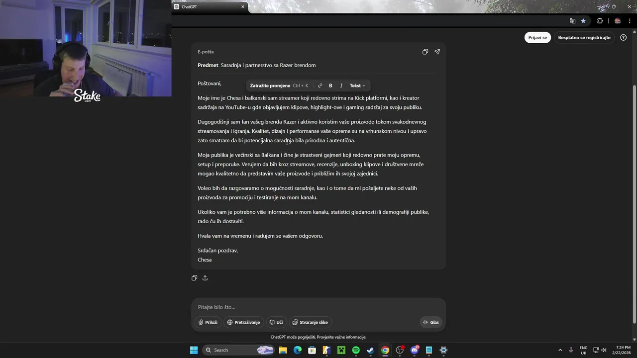Copy the email draft with the header copy icon
The height and width of the screenshot is (358, 637).
[425, 52]
